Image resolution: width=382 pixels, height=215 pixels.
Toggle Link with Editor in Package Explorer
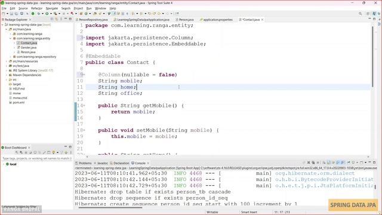(x=57, y=19)
